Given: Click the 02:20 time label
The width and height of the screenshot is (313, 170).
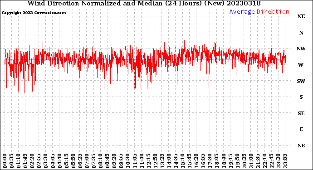Looking at the screenshot, I should point(32,161).
